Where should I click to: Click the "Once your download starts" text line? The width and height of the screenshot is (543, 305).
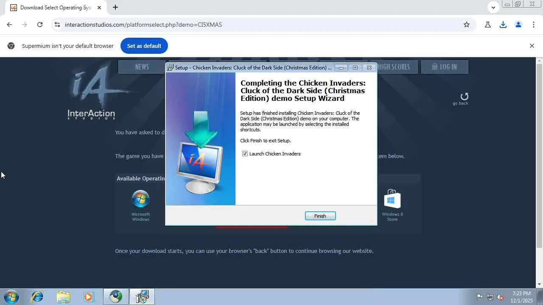(244, 251)
